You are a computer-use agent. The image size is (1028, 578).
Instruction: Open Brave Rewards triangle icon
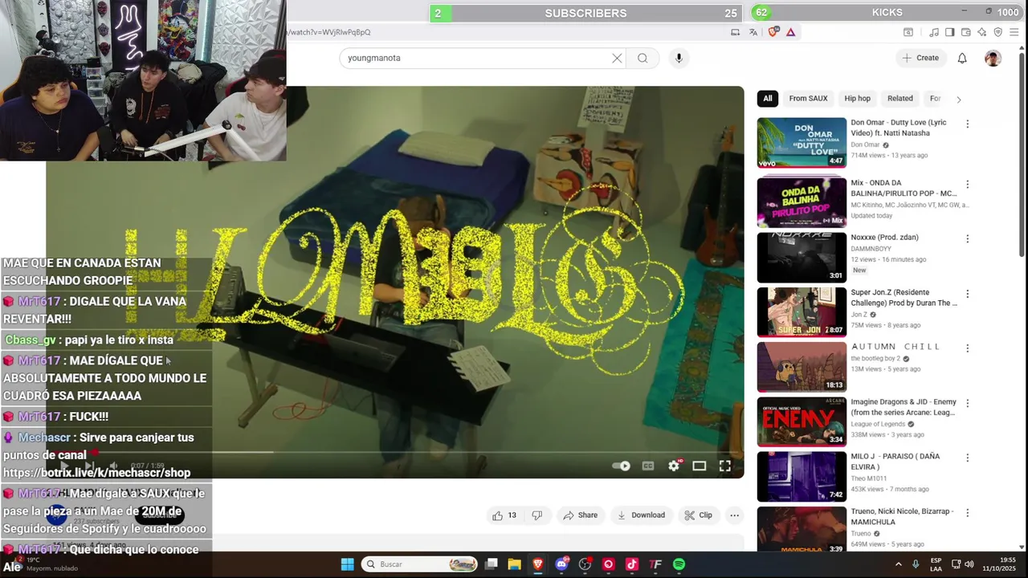tap(790, 32)
